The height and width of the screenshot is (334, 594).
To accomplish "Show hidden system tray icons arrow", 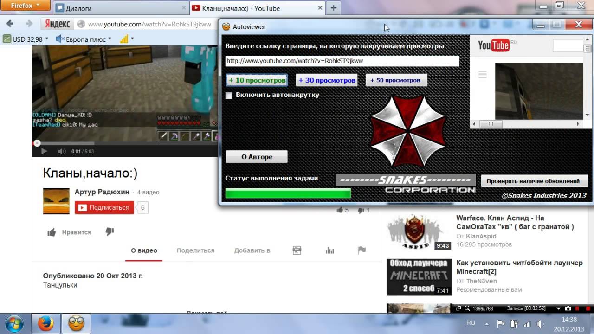I will tap(486, 323).
